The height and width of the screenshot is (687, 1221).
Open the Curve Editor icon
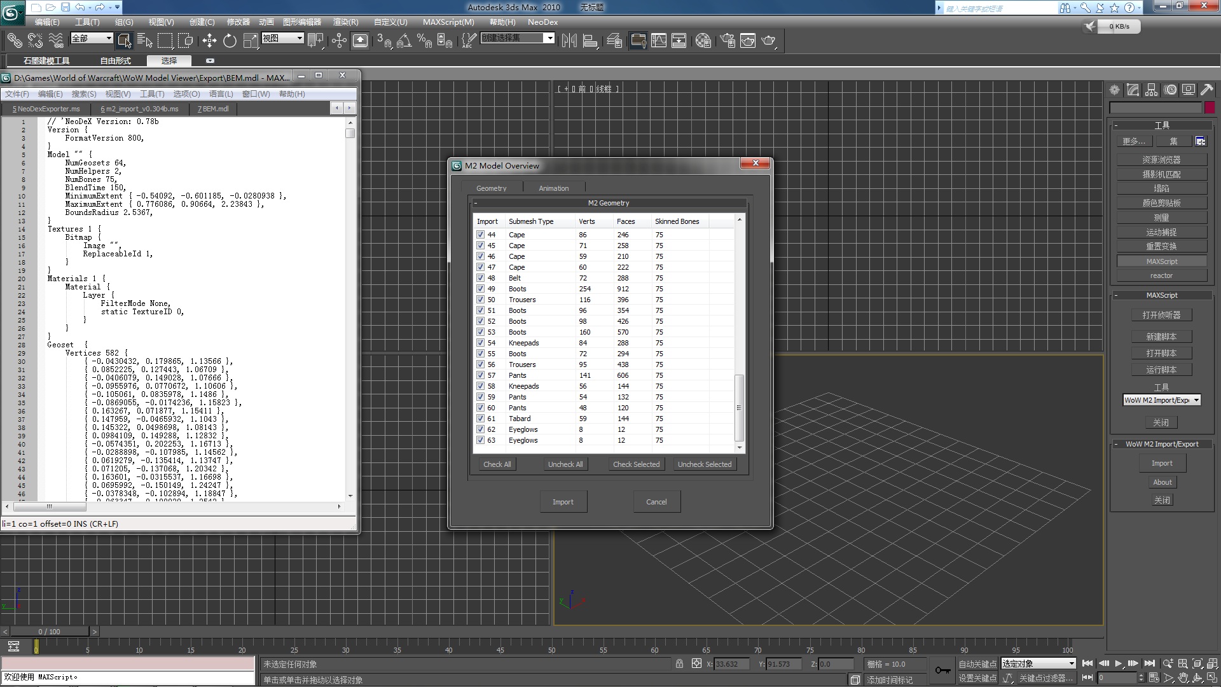coord(659,41)
